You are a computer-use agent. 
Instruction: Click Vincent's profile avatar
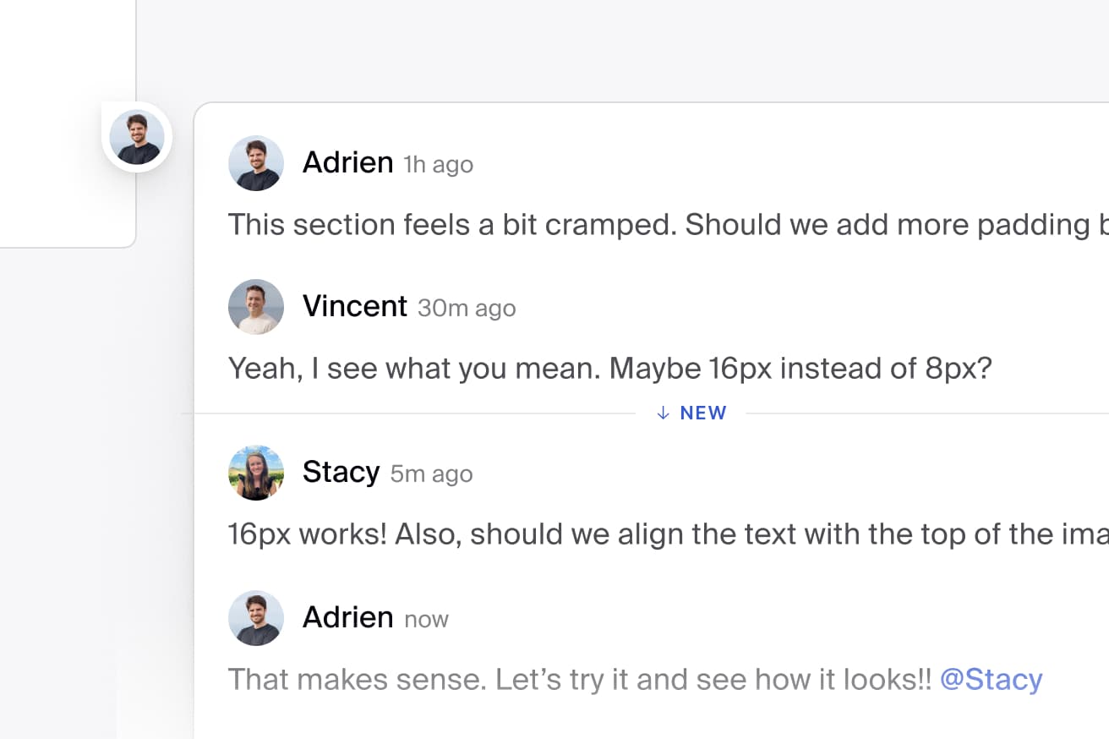point(256,307)
